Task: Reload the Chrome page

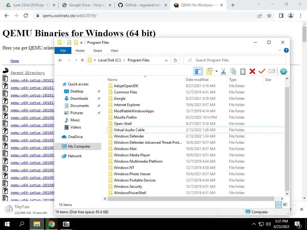Action: (26, 16)
